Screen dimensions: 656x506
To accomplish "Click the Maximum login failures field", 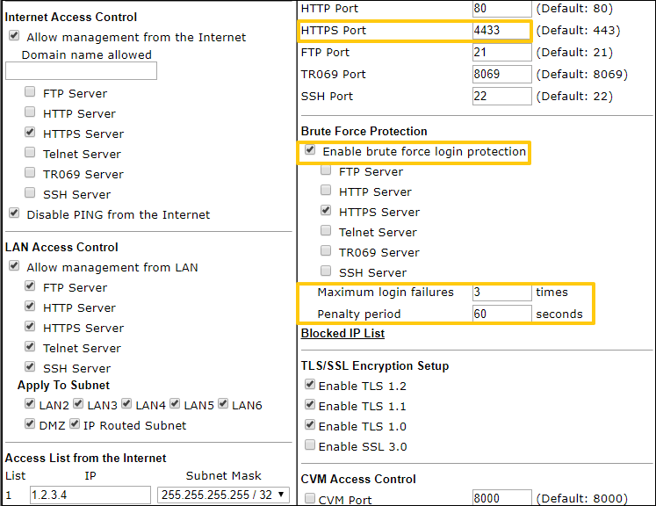I will click(x=501, y=292).
